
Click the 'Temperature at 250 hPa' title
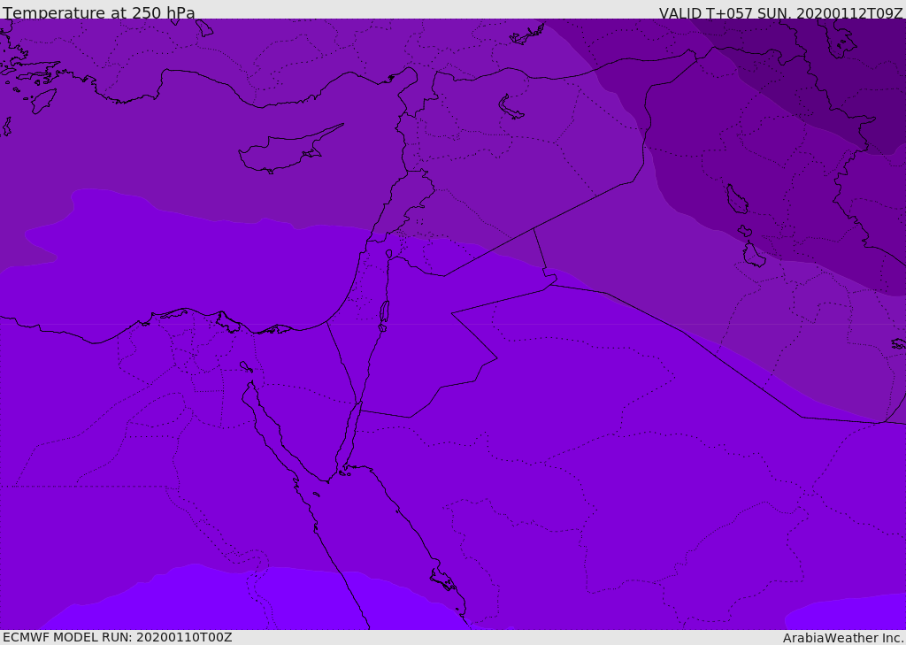click(99, 12)
